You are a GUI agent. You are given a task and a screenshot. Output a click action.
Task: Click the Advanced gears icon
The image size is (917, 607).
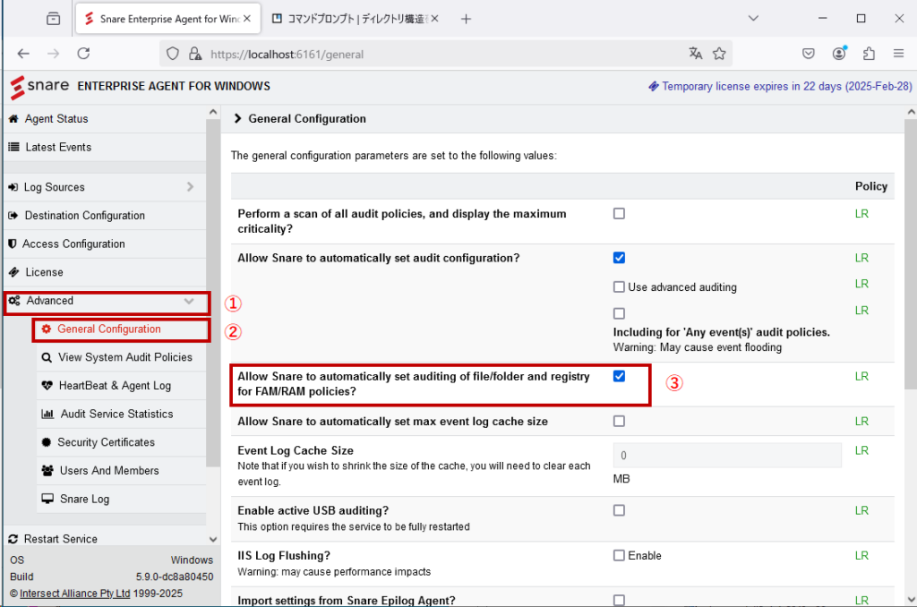[14, 301]
